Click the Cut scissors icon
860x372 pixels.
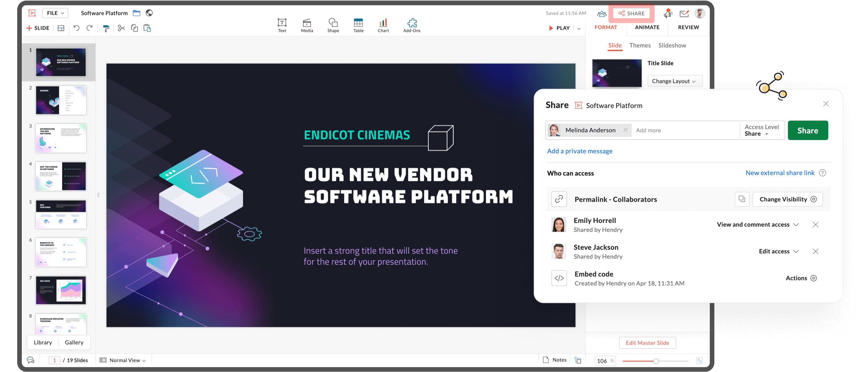click(121, 28)
